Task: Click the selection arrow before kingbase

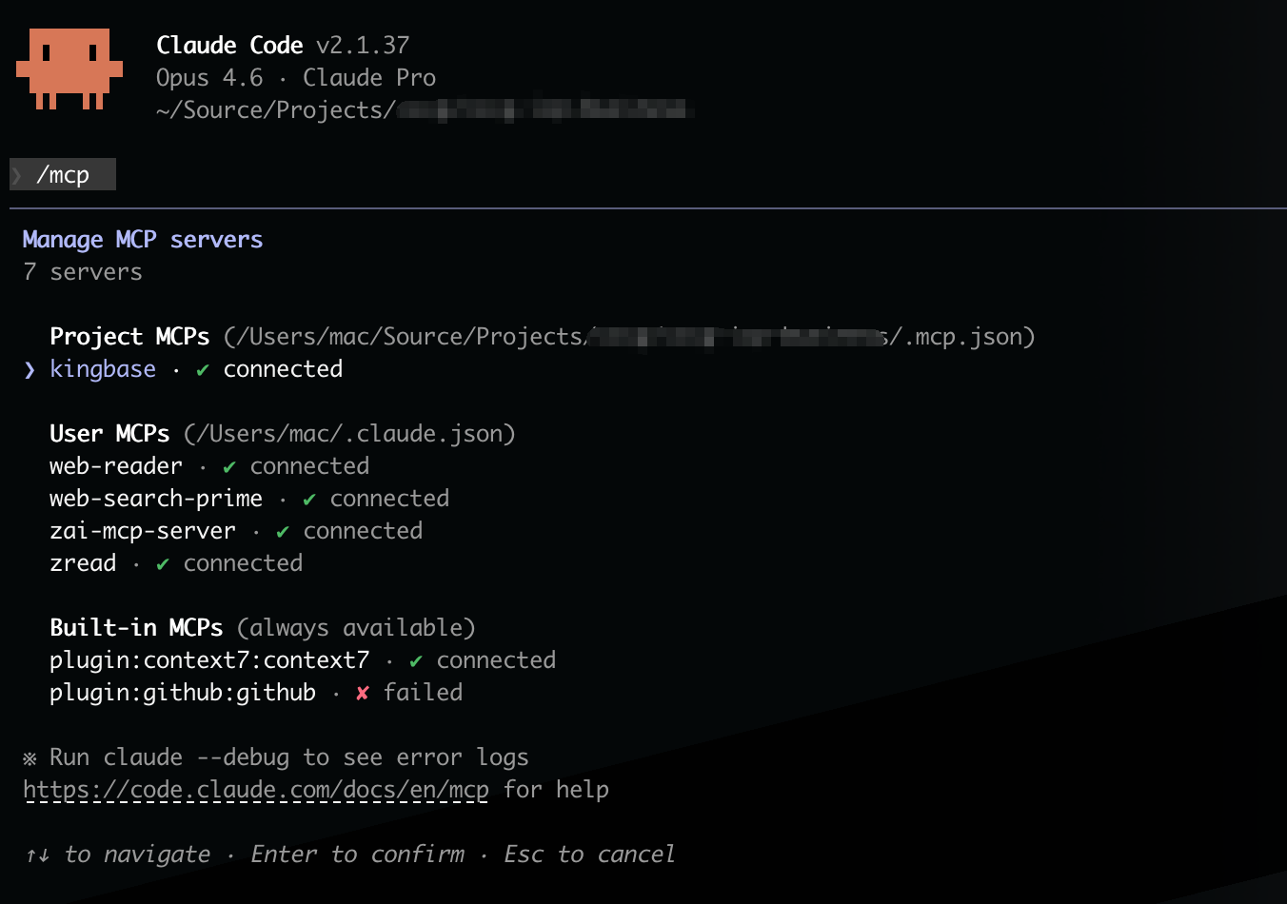Action: click(x=30, y=370)
